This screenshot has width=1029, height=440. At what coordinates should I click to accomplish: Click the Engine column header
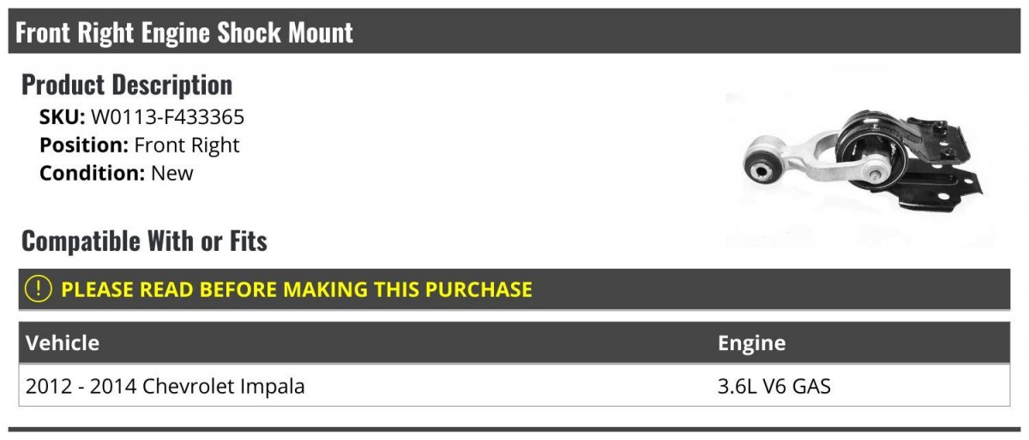click(751, 343)
